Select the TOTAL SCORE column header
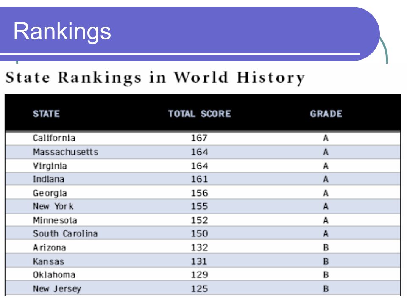The width and height of the screenshot is (407, 305). tap(199, 114)
